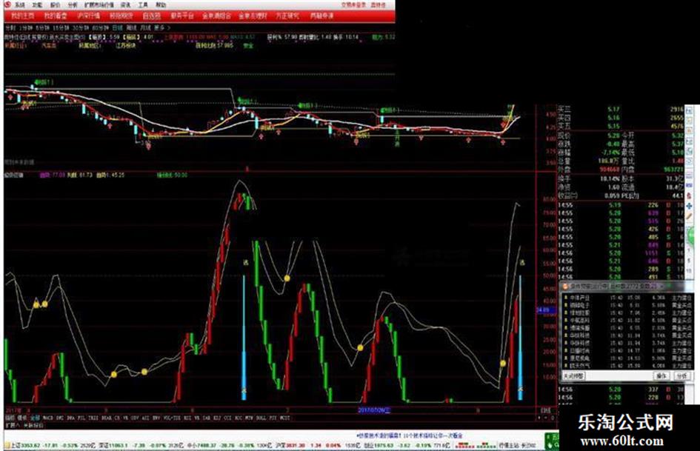Click the green circle icon in right toolbar

point(690,235)
